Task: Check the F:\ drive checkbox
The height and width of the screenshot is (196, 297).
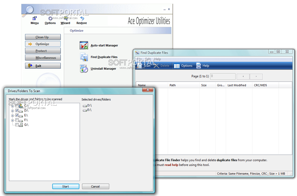Action: pyautogui.click(x=17, y=120)
